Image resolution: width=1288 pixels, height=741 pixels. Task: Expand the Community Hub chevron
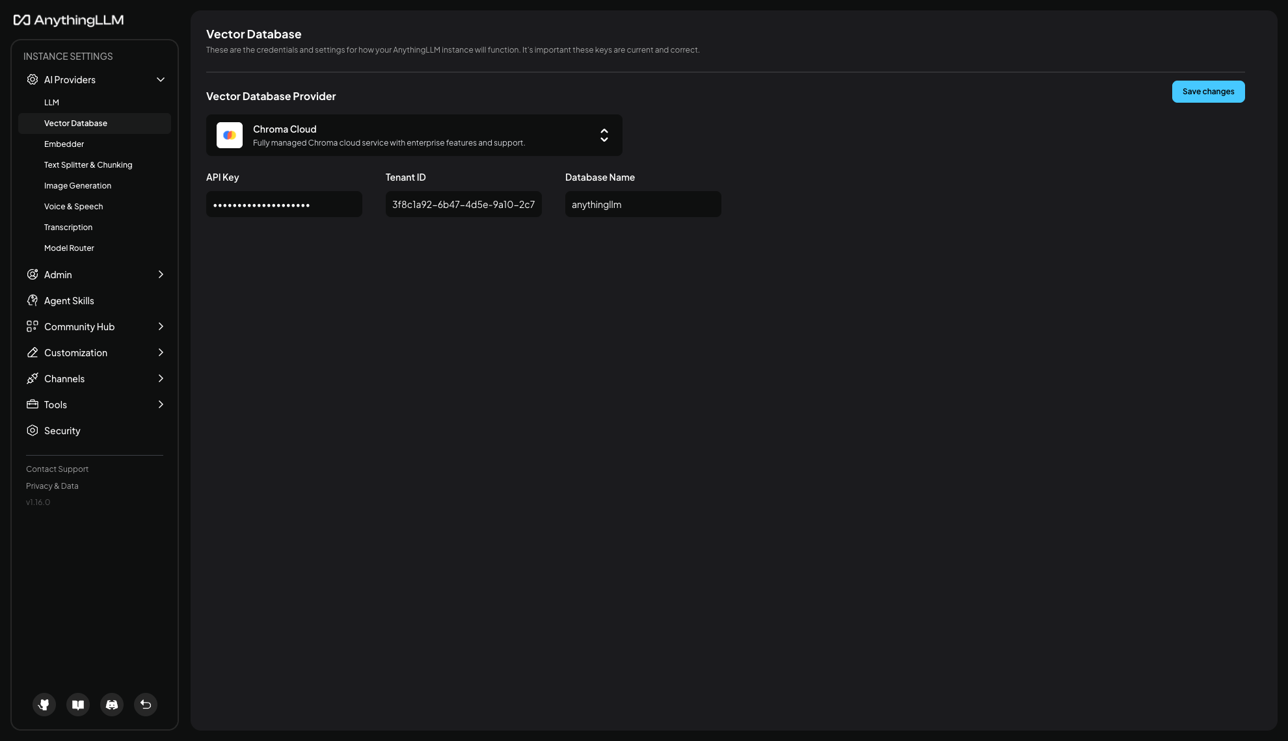161,326
